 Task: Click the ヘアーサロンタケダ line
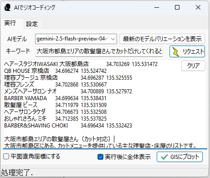coord(56,112)
